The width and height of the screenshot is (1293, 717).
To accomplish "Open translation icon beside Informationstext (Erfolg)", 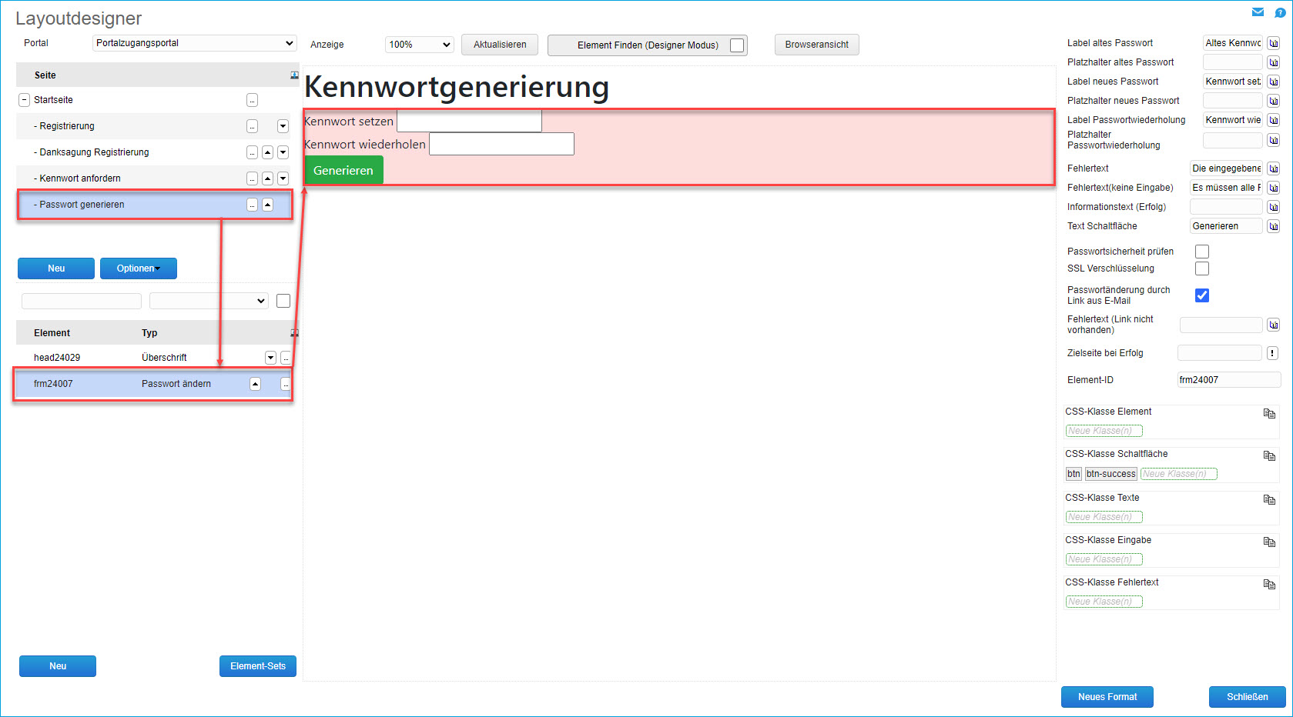I will (1274, 207).
